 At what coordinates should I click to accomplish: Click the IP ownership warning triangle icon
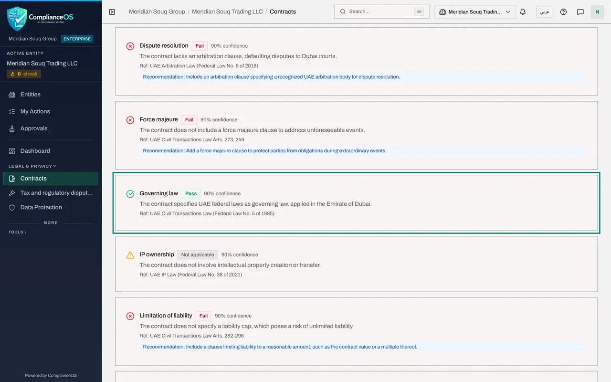pos(130,255)
